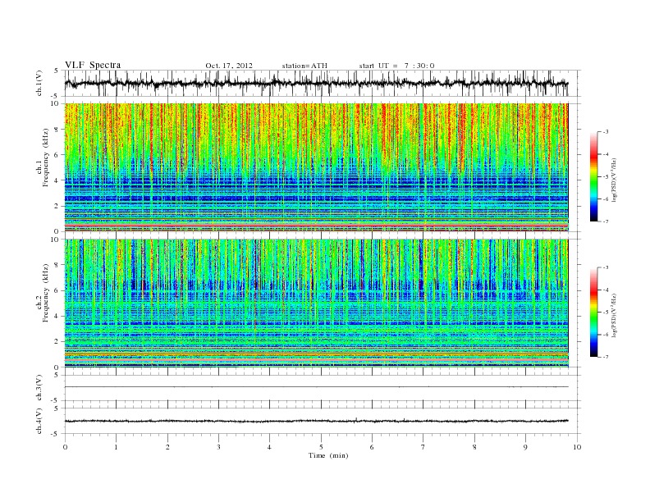Click the time axis tick label "10"
This screenshot has width=650, height=502.
(577, 447)
